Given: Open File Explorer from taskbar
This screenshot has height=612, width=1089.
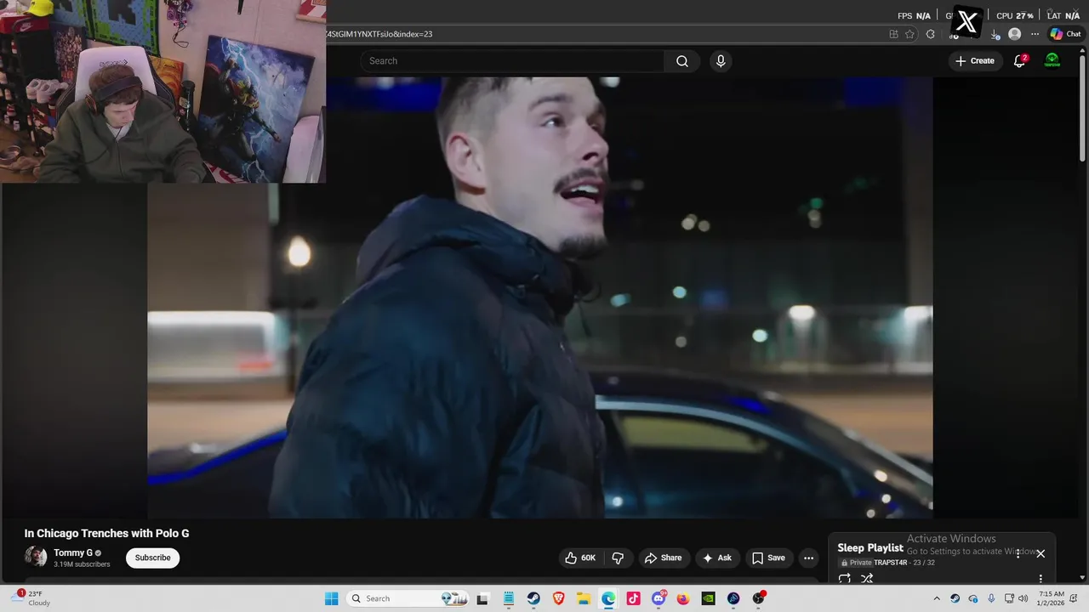Looking at the screenshot, I should [584, 598].
